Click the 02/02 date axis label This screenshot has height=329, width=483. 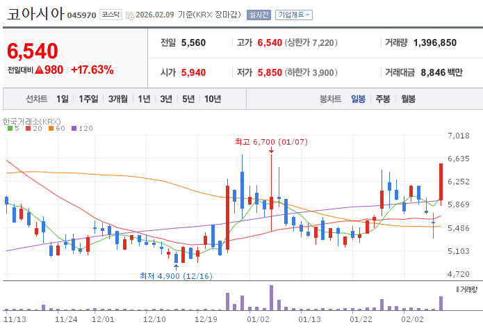(412, 319)
